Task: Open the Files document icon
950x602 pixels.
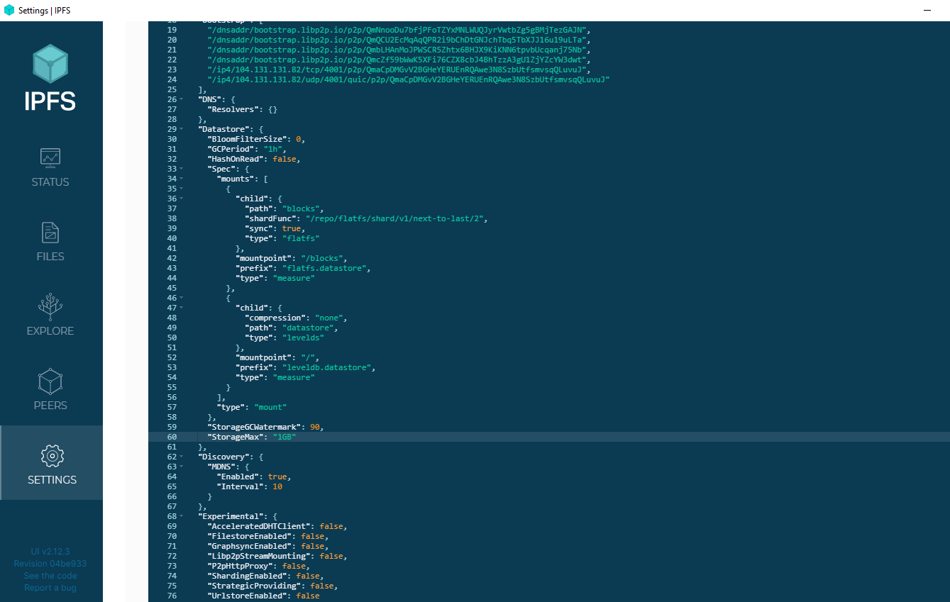Action: click(x=50, y=233)
